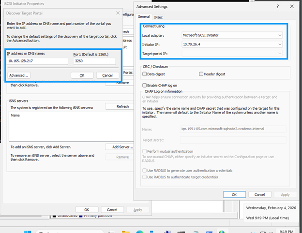Close the Discover Target Portal dialog
Screen dimensions: 302x233
[118, 13]
